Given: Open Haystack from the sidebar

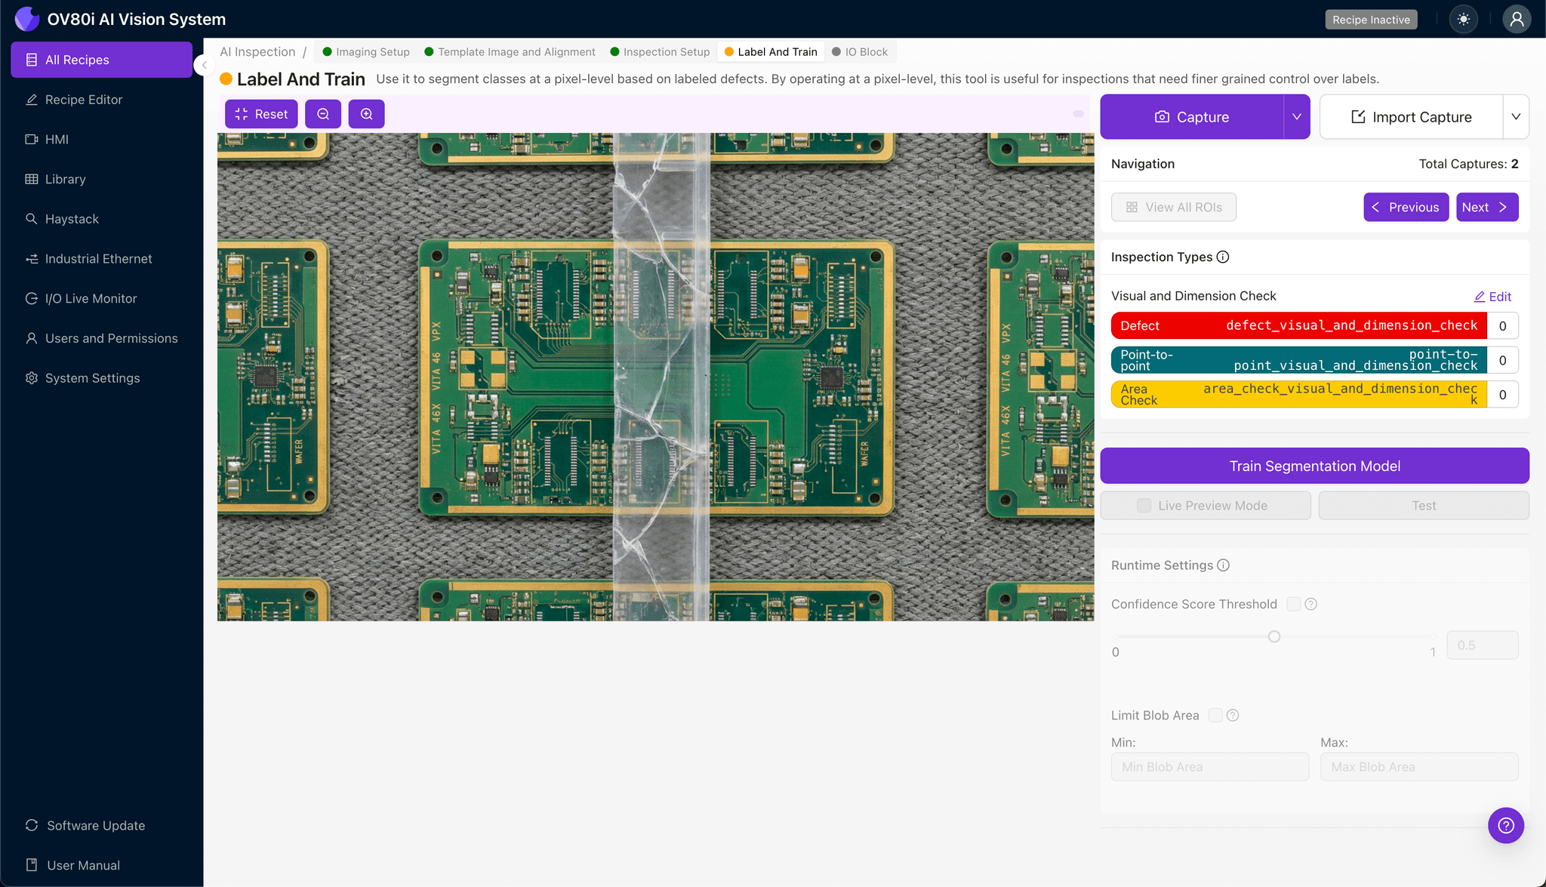Looking at the screenshot, I should click(x=73, y=218).
